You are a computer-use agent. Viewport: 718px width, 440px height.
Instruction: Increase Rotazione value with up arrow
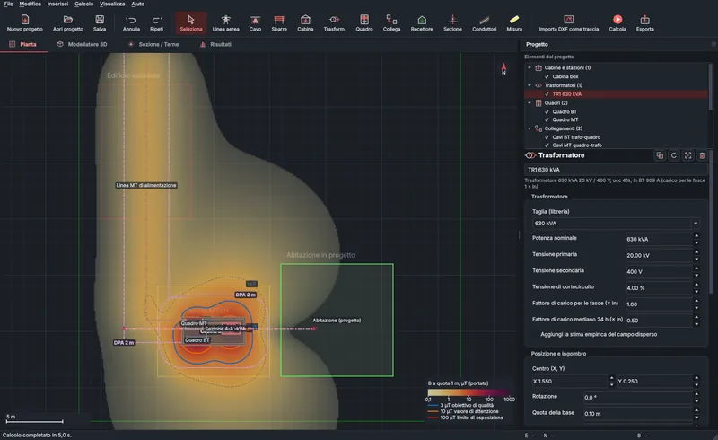click(x=696, y=394)
